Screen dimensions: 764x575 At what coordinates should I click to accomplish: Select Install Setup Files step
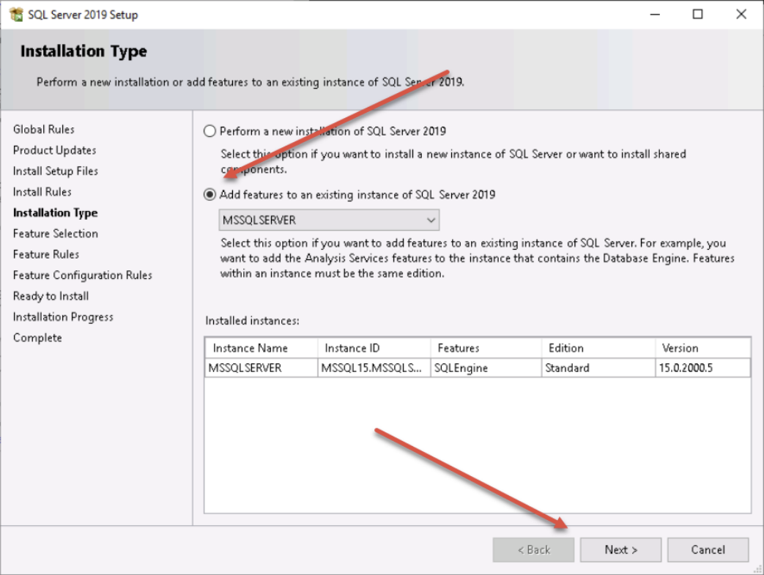coord(56,171)
